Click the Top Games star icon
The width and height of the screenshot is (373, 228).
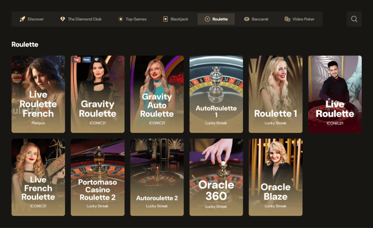point(121,19)
